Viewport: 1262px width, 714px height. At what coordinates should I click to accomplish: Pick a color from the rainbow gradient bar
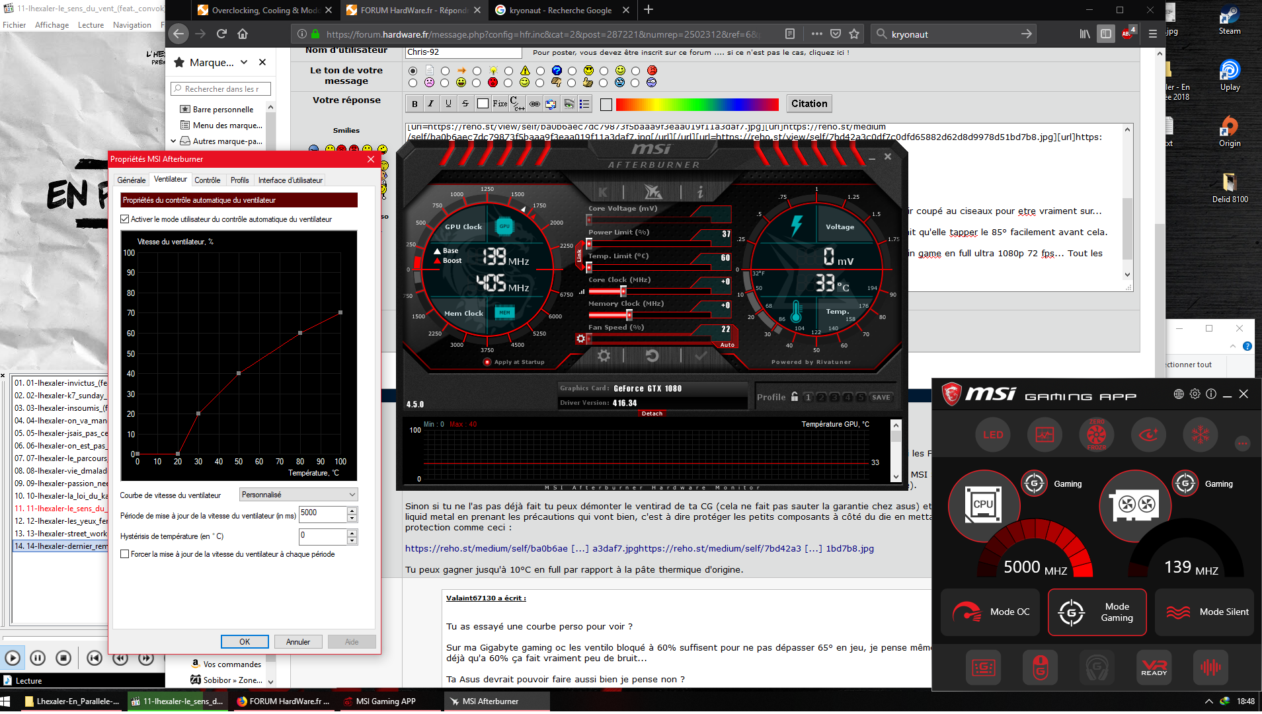click(x=697, y=104)
